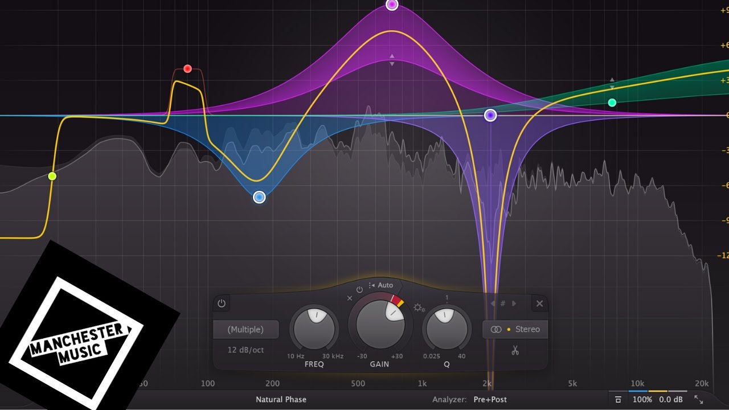Click the "1k" frequency axis label
Viewport: 729px width, 410px height.
click(422, 383)
